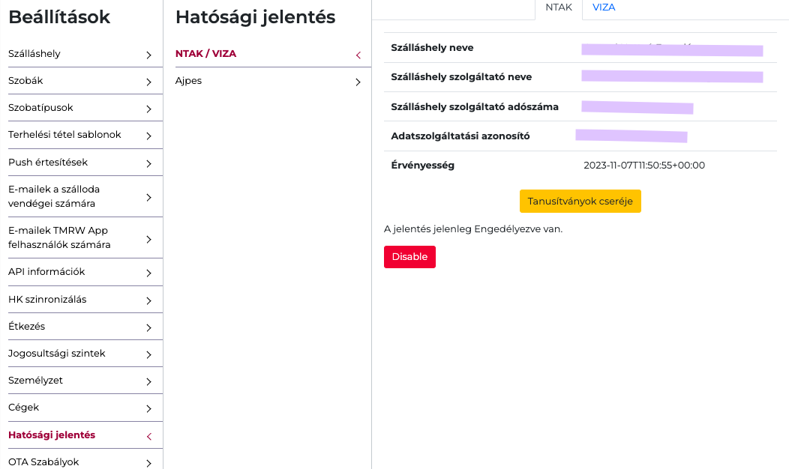789x469 pixels.
Task: Click the Tanusítványok cseréje button
Action: pos(580,202)
